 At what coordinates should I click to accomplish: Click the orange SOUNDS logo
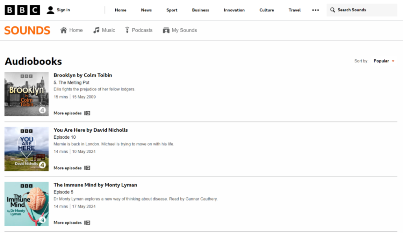[x=27, y=30]
